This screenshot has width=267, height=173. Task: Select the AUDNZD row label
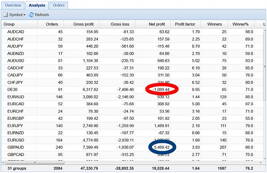pyautogui.click(x=16, y=54)
